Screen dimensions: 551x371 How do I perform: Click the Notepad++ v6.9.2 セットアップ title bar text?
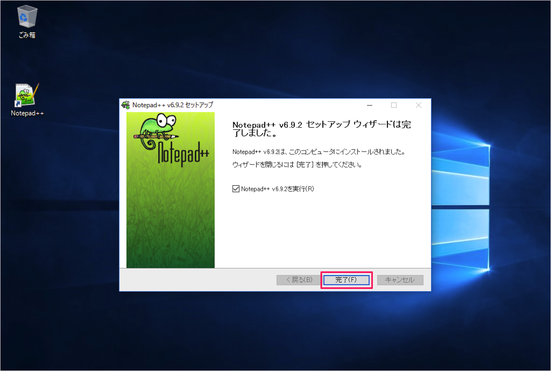[172, 105]
